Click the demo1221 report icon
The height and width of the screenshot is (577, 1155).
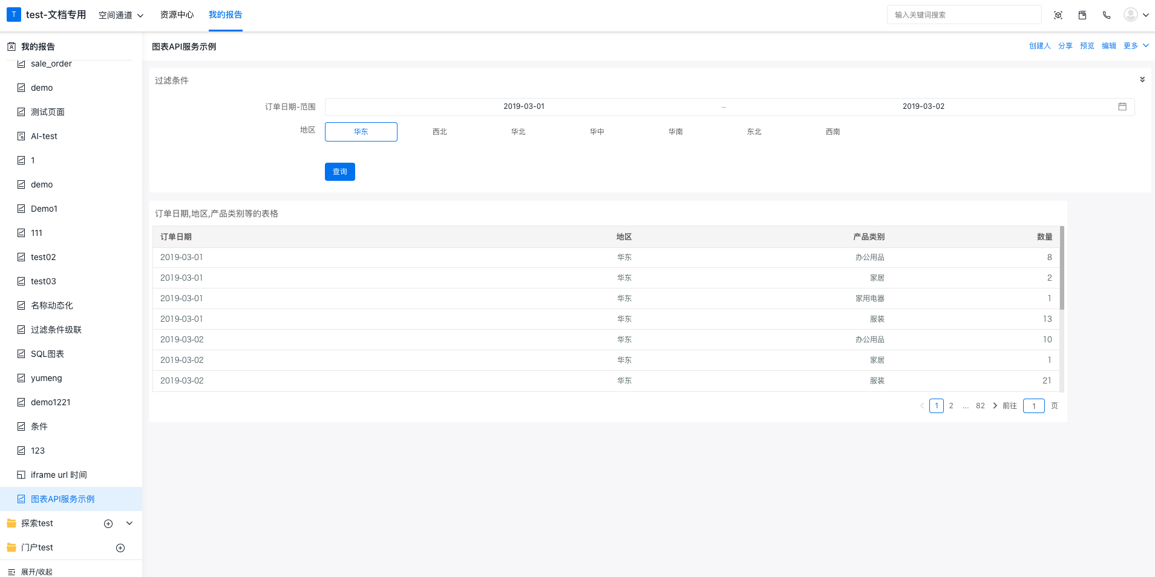tap(21, 402)
